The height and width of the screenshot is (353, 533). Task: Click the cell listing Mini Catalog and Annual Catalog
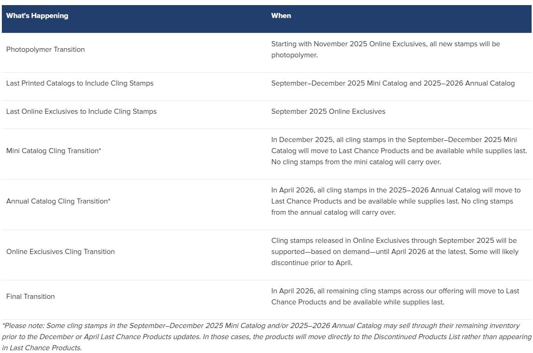[393, 83]
